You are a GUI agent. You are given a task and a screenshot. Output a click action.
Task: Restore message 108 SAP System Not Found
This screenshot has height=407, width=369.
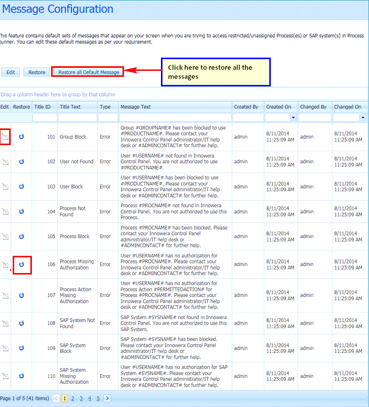[22, 323]
